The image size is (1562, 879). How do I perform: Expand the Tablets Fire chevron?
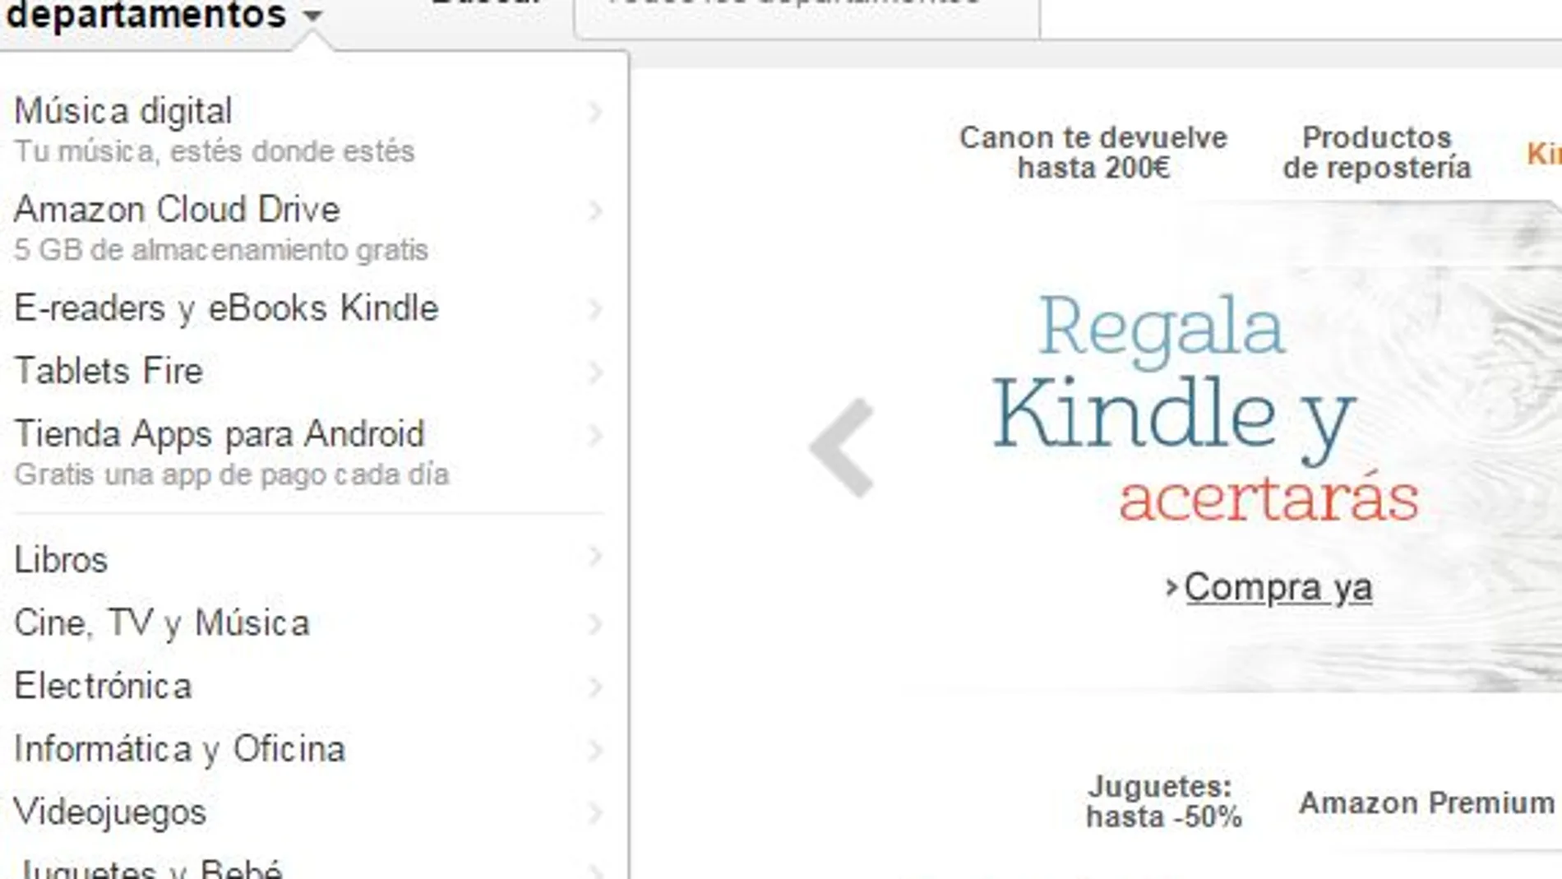pos(595,372)
